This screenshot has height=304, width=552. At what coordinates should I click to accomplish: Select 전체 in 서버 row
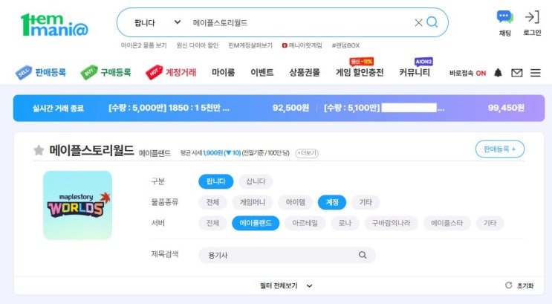[x=212, y=223]
